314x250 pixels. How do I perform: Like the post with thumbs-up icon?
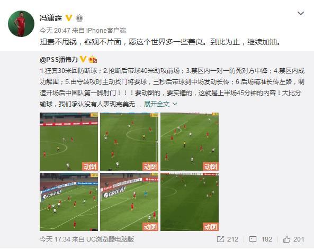click(x=286, y=239)
